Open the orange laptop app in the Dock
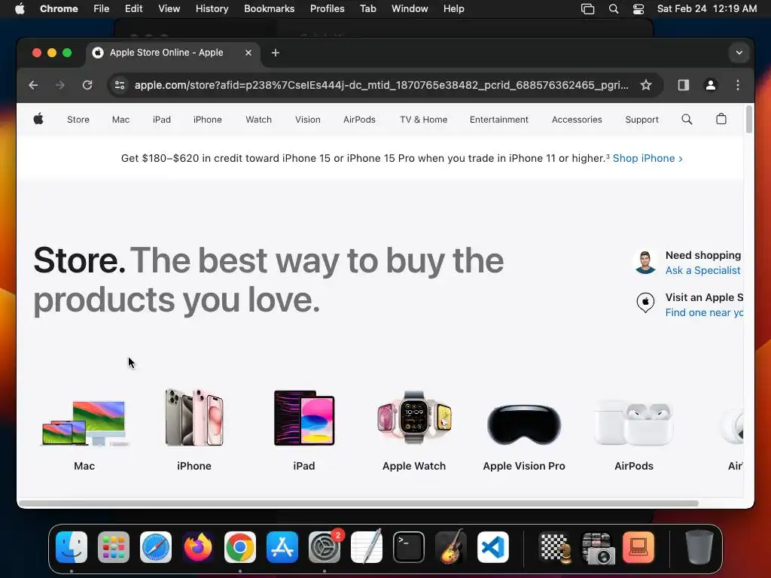The width and height of the screenshot is (771, 578). 638,547
